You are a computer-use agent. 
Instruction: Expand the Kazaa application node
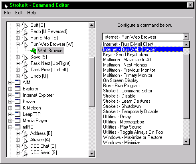click(10, 102)
